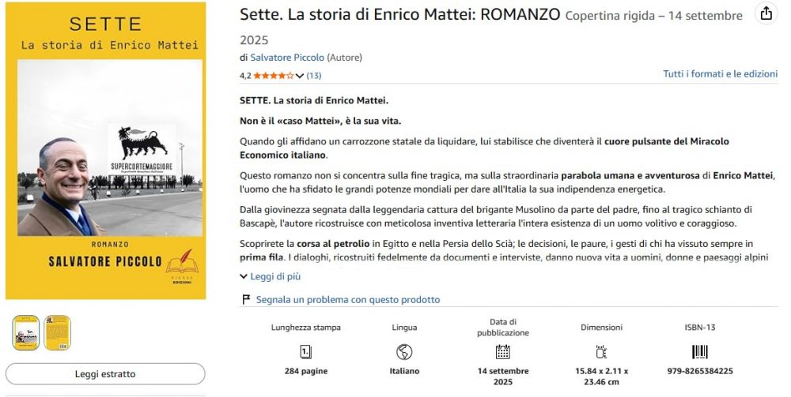Click the share icon at top right
The height and width of the screenshot is (397, 791).
[766, 14]
